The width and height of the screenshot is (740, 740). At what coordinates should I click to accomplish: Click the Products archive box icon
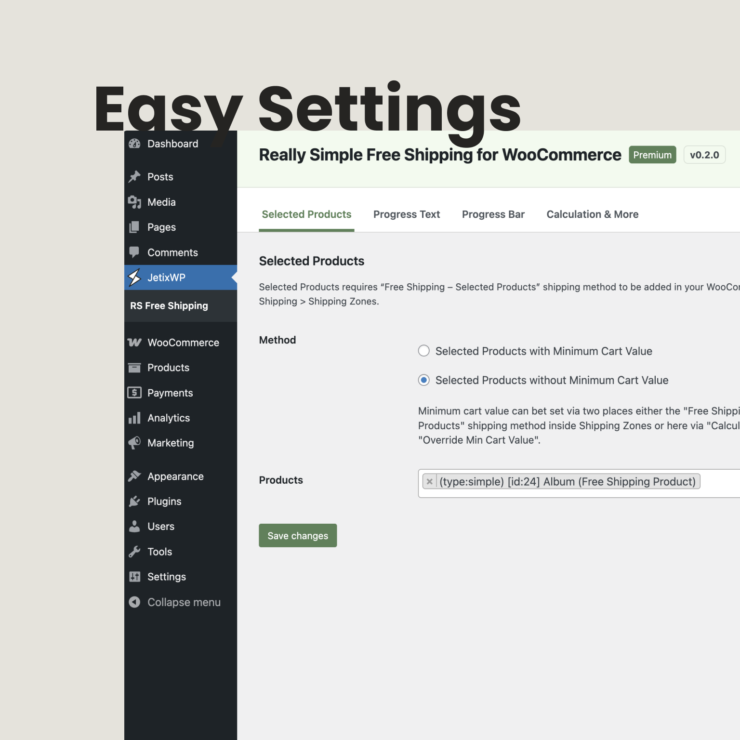pos(134,368)
